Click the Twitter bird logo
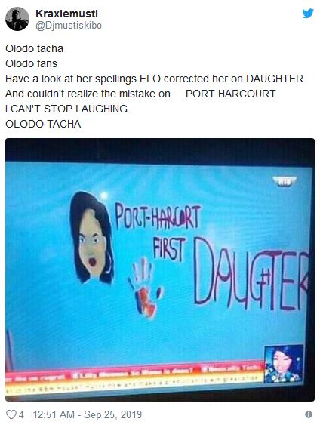Image resolution: width=320 pixels, height=425 pixels. pos(308,13)
